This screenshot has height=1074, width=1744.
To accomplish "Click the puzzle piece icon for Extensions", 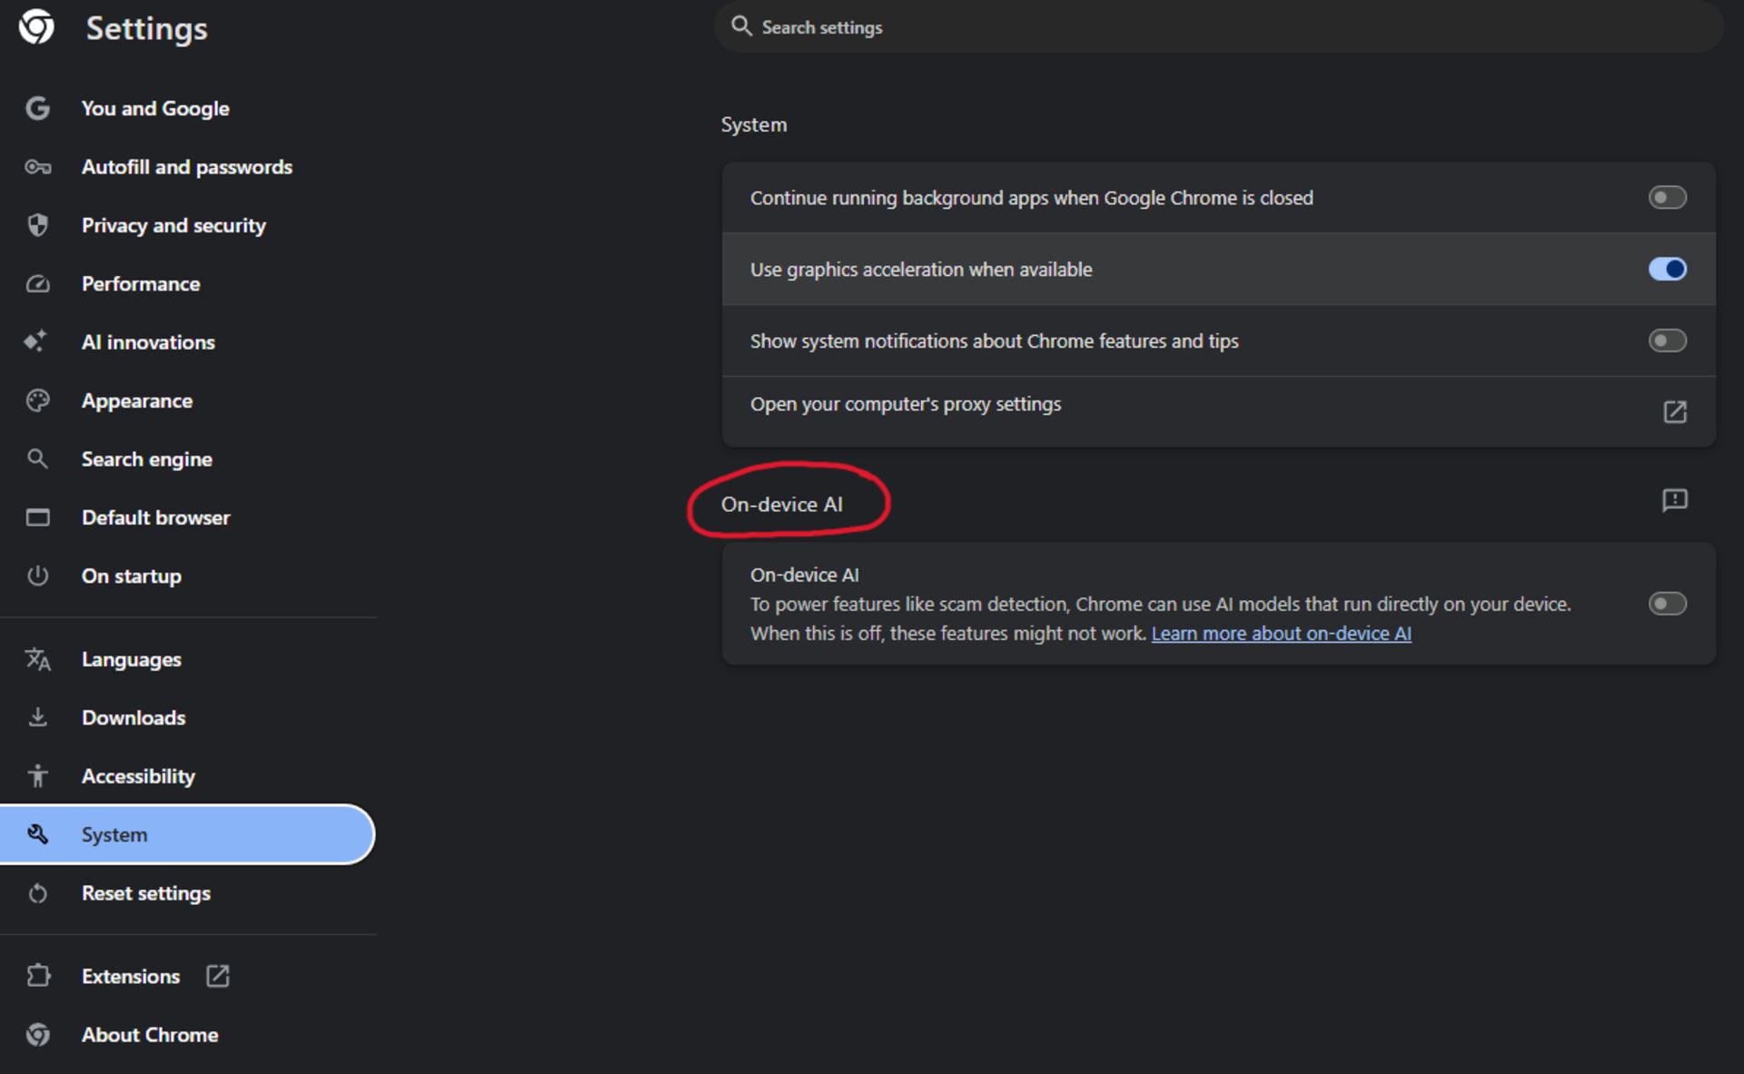I will (x=38, y=976).
